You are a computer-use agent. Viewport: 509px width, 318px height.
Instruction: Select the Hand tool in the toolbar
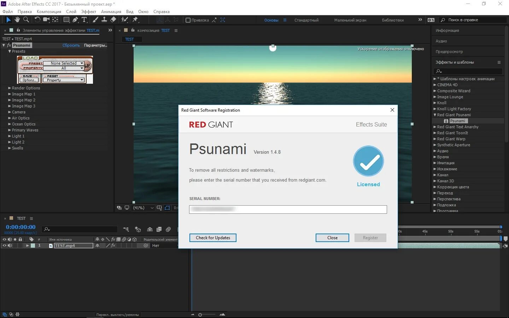coord(17,20)
